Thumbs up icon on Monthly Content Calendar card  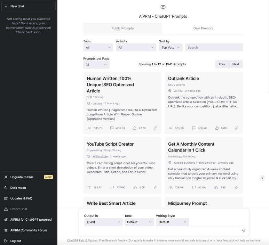coord(216,187)
